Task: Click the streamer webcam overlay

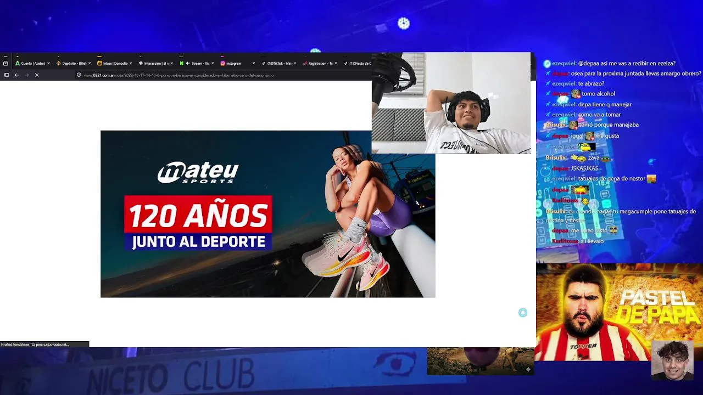Action: [451, 103]
